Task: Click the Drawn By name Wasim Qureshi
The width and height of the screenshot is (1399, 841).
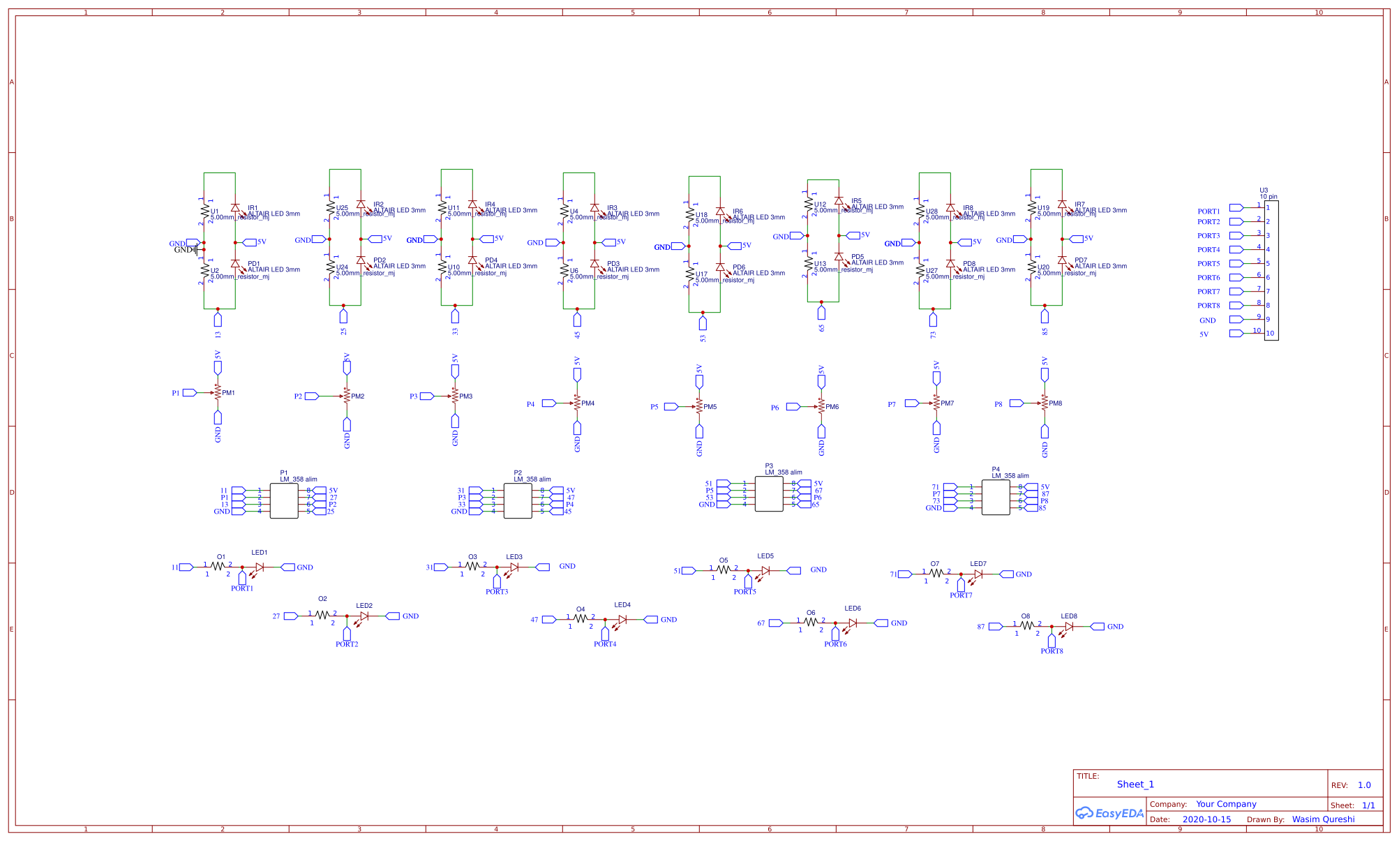Action: pos(1324,819)
